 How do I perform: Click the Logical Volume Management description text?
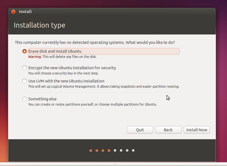(x=104, y=87)
